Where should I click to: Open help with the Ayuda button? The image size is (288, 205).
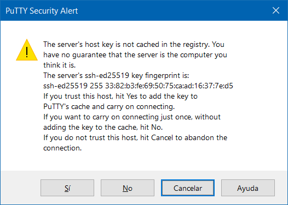coord(248,188)
